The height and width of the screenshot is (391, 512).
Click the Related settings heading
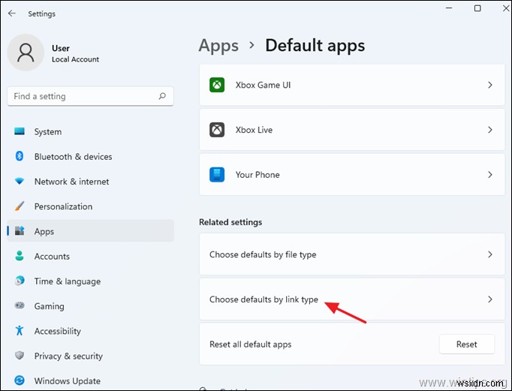(x=230, y=222)
